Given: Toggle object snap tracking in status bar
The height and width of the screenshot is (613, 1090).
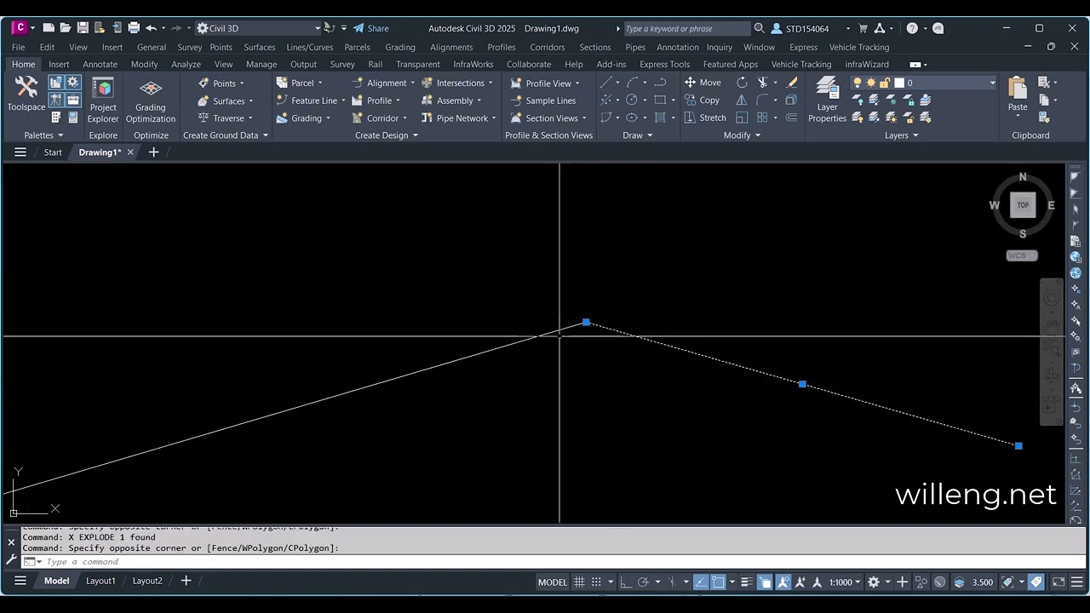Looking at the screenshot, I should (x=700, y=582).
